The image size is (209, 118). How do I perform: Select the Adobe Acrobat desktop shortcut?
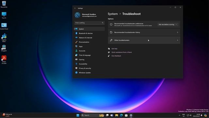point(4,60)
